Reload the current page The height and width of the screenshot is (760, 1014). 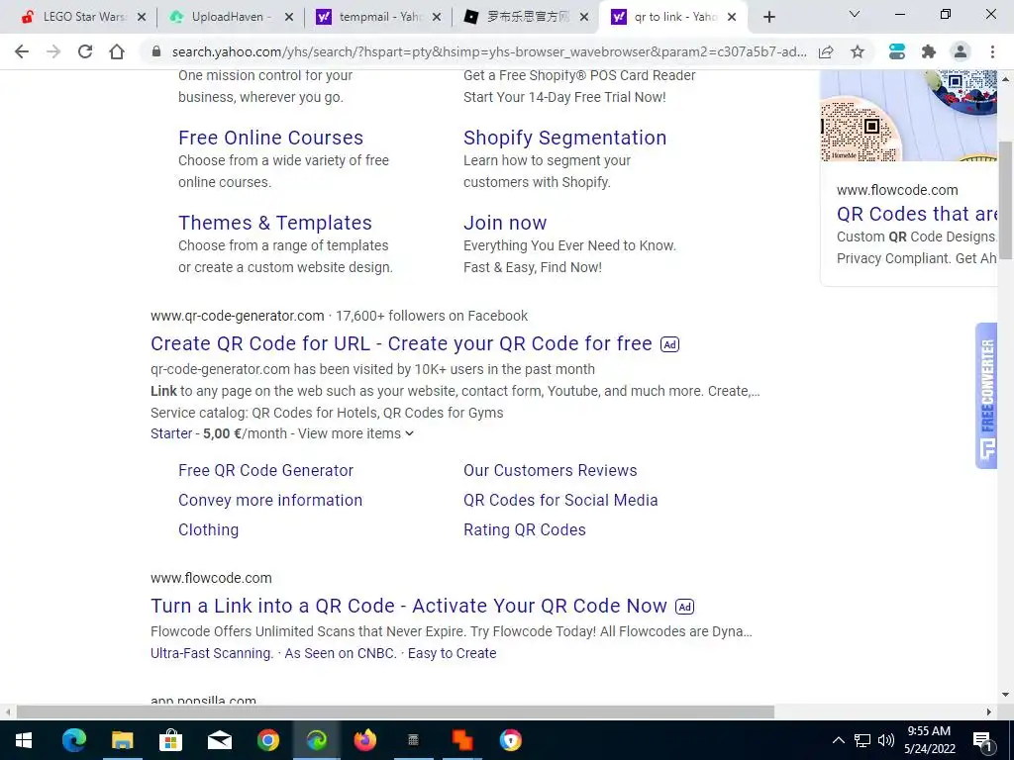click(85, 51)
